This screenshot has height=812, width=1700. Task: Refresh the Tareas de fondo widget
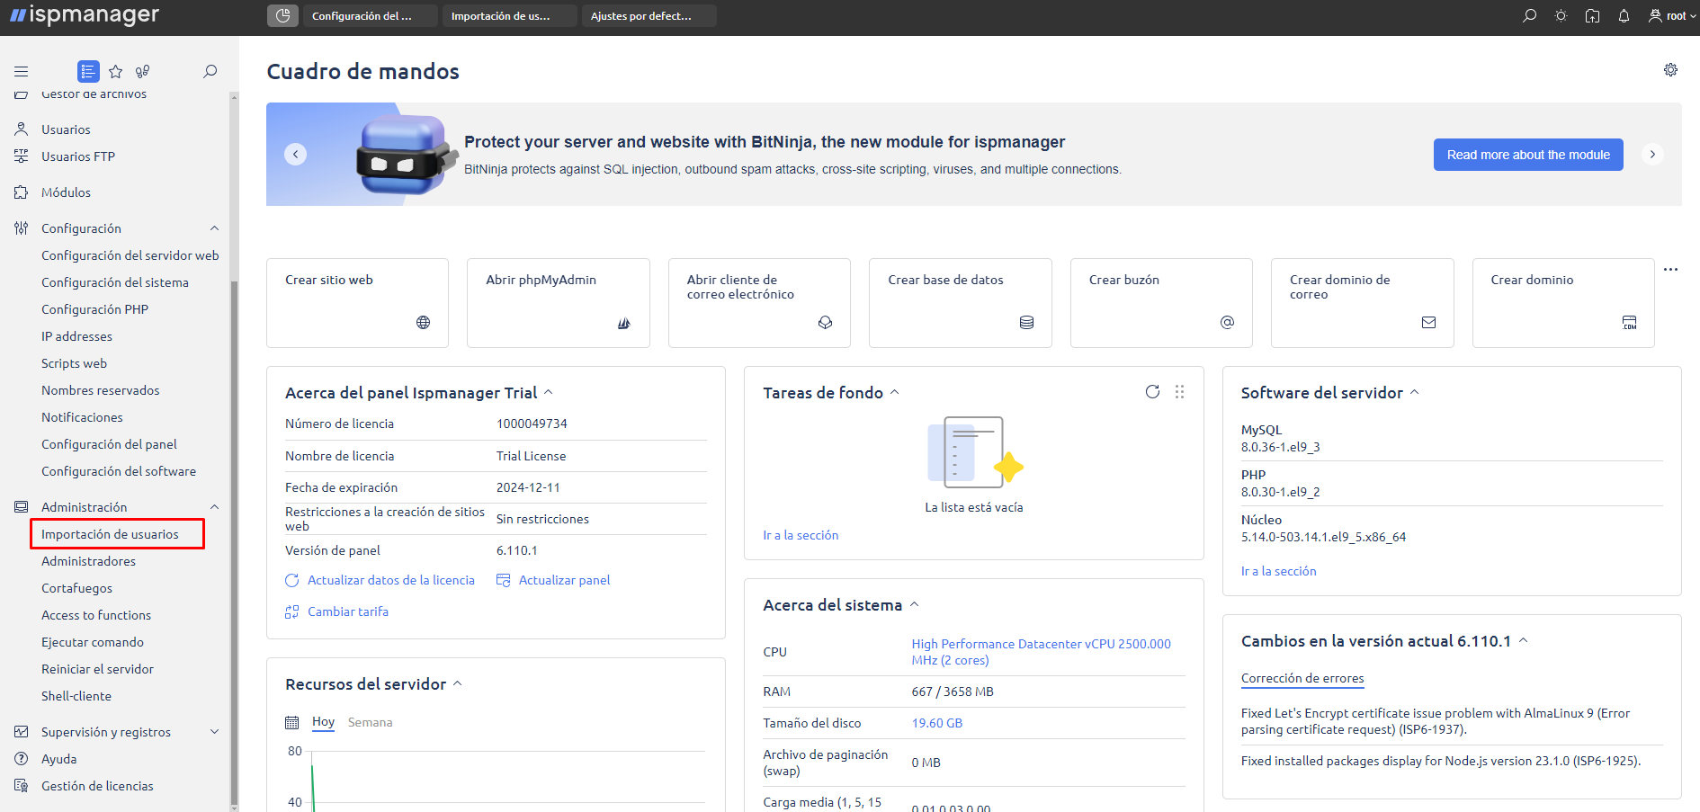[1152, 391]
